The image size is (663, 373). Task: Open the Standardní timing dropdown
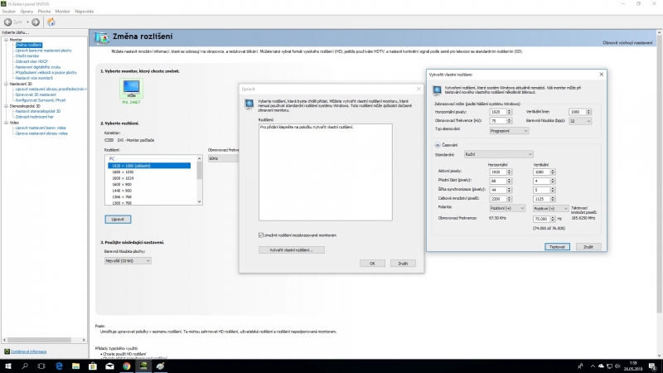499,154
